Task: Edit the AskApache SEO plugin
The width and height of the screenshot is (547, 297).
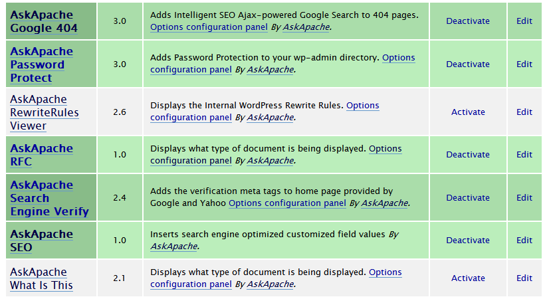Action: pos(524,240)
